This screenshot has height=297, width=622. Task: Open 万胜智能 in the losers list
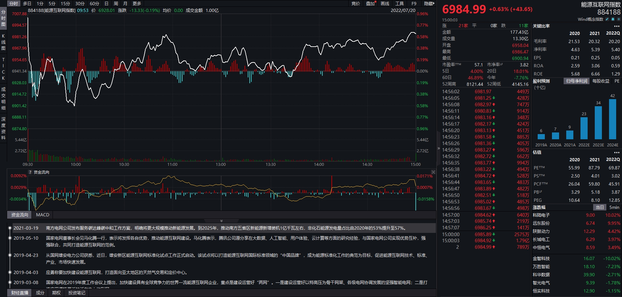[577, 267]
